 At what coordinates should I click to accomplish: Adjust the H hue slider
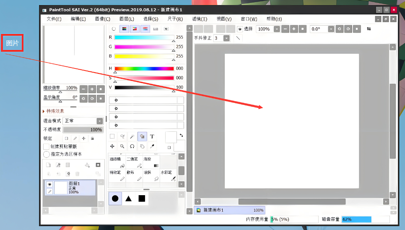[144, 68]
